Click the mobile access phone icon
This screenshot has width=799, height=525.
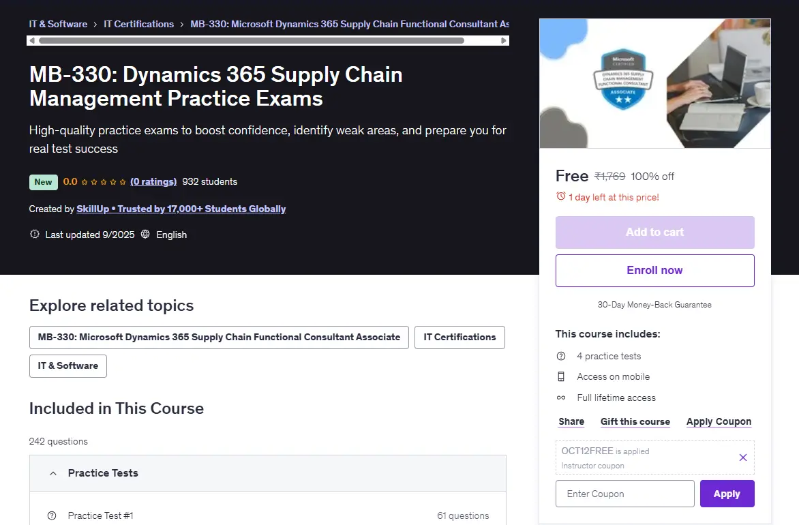tap(561, 376)
